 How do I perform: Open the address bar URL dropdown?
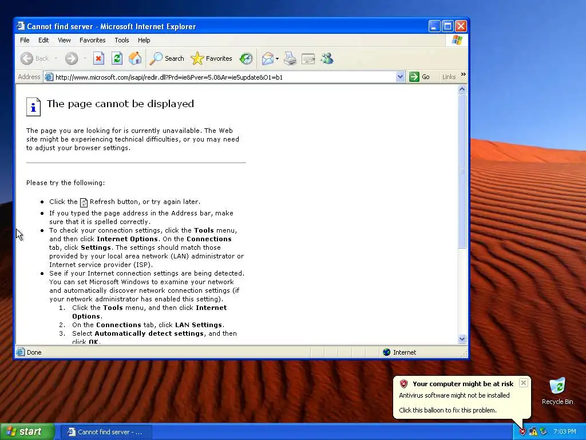400,77
